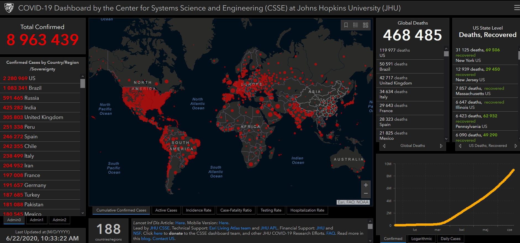
Task: Open the blog link
Action: point(146,239)
